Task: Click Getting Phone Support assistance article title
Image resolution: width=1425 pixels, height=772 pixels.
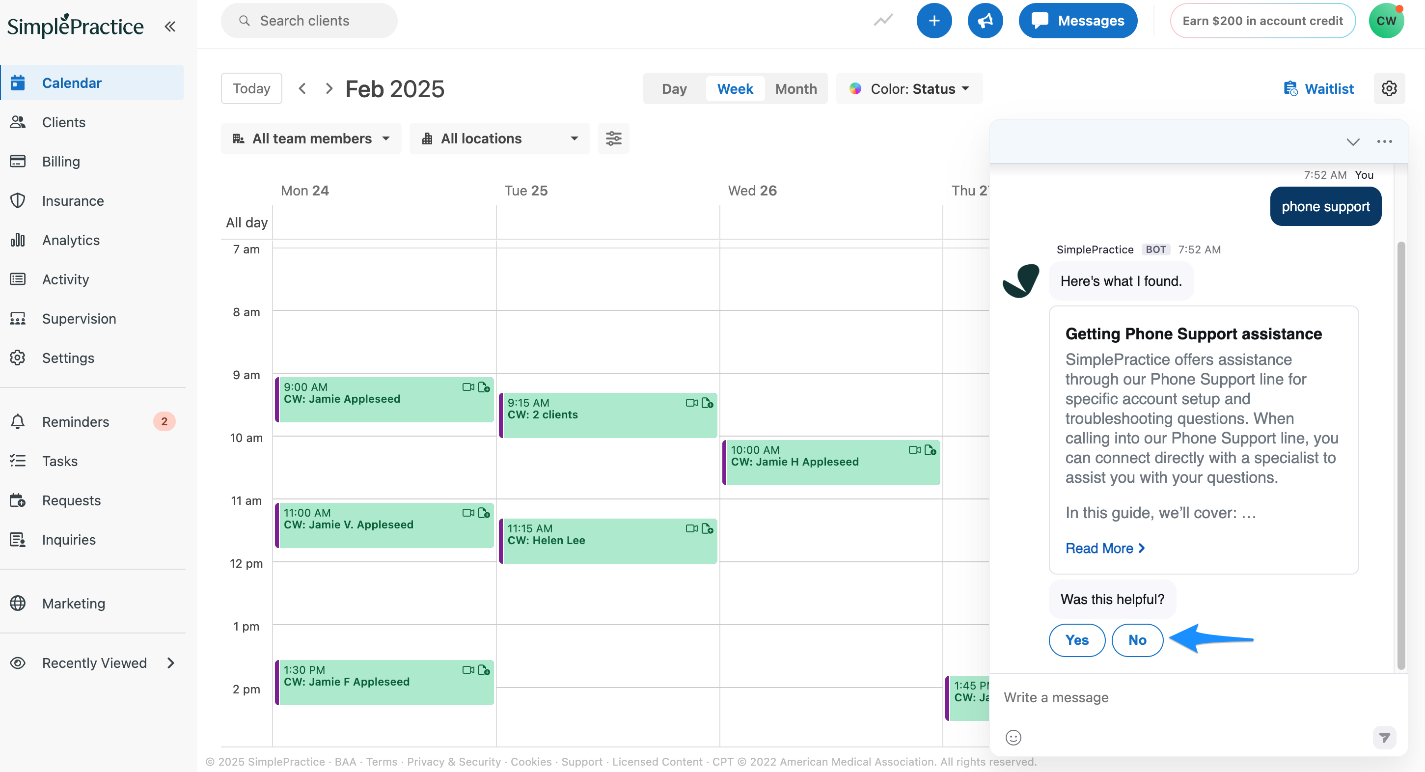Action: (1193, 334)
